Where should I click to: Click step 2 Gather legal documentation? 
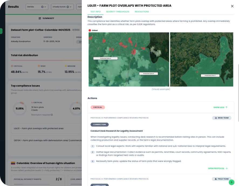(x=161, y=154)
